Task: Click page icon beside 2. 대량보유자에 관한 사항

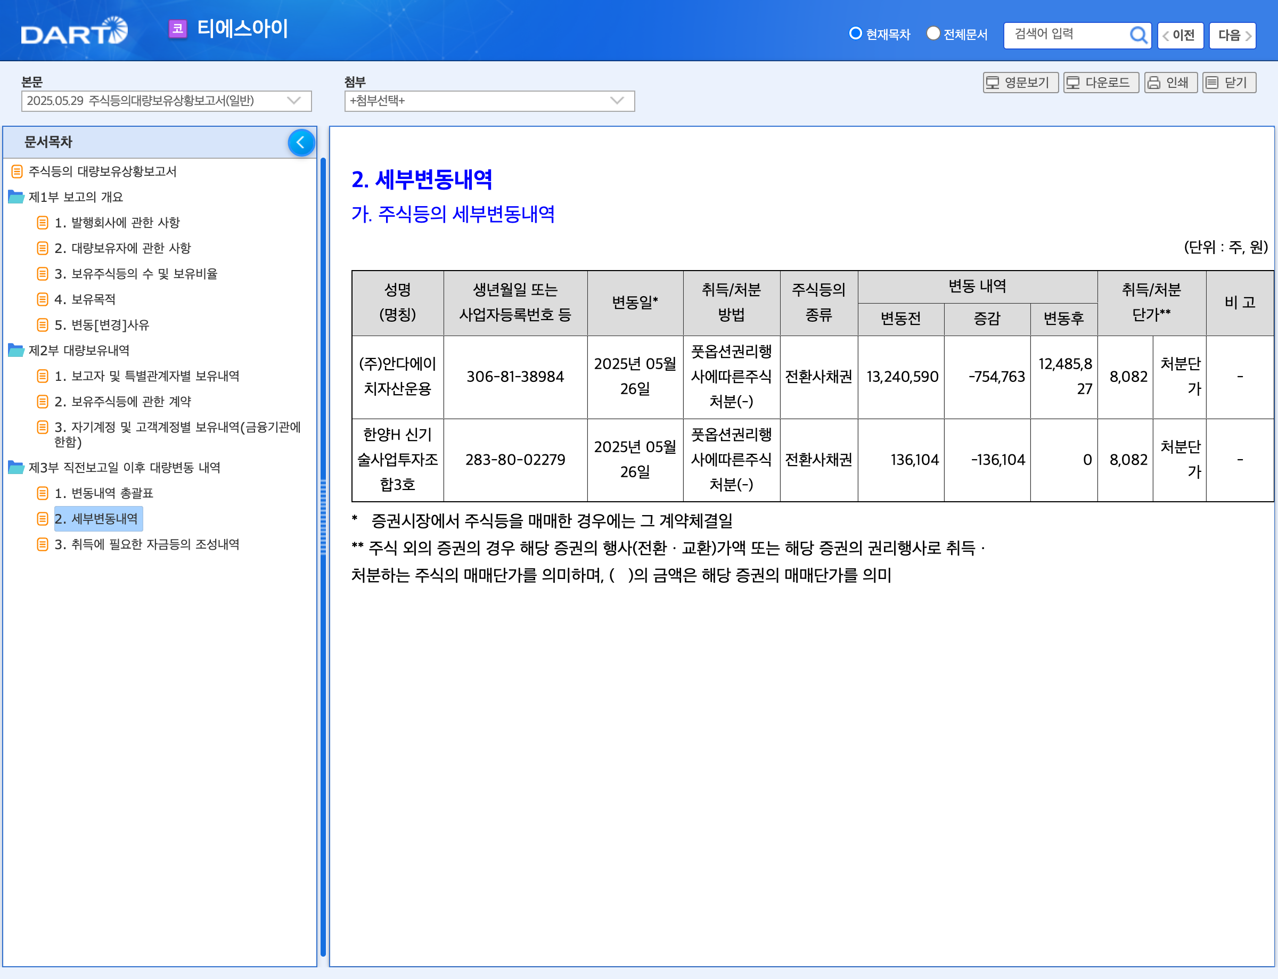Action: pos(42,248)
